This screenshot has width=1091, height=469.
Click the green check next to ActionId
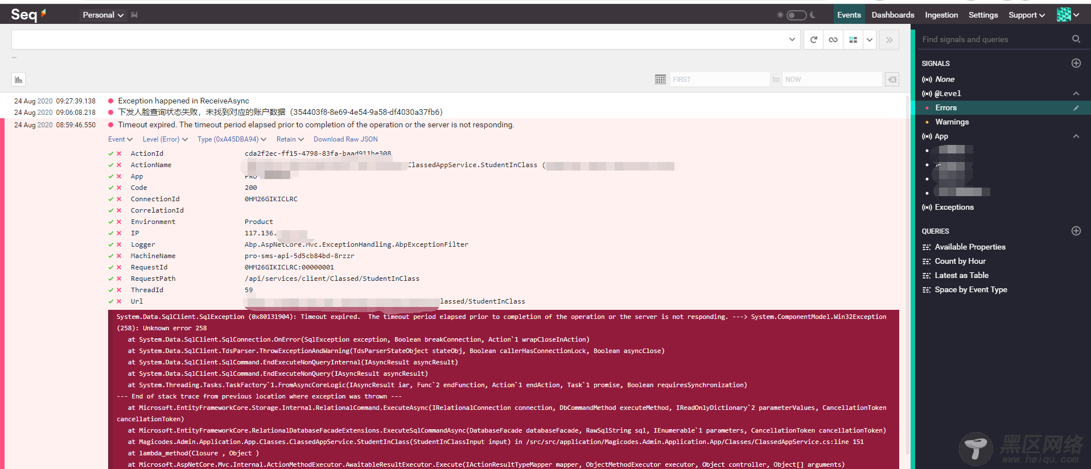111,153
